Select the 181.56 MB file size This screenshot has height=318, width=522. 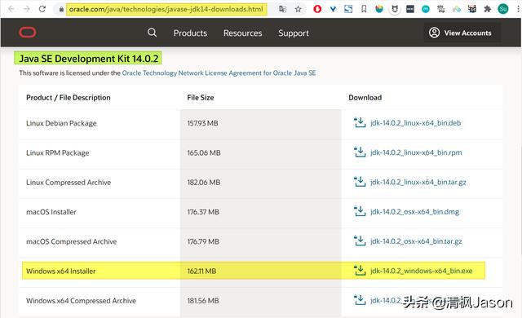coord(203,301)
